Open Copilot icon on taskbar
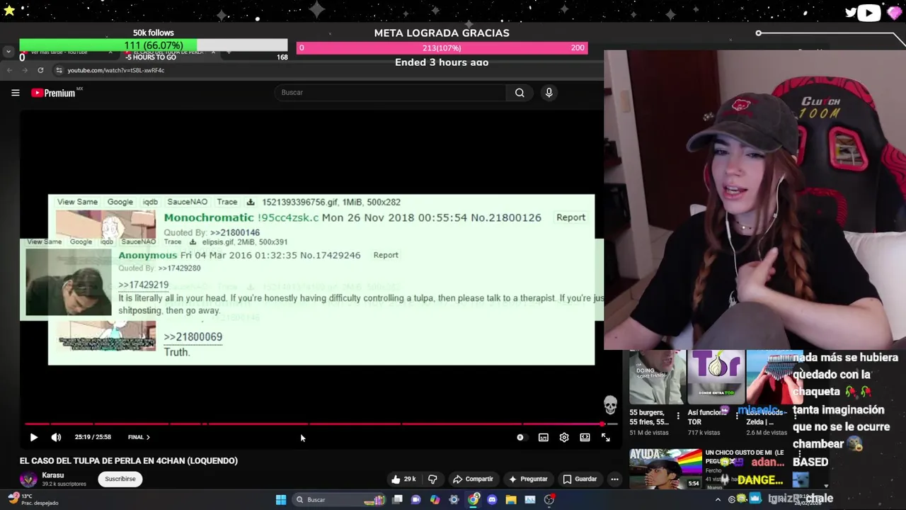This screenshot has height=510, width=906. pos(435,500)
